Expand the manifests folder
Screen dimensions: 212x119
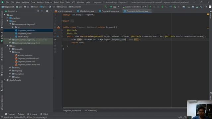tap(7, 18)
